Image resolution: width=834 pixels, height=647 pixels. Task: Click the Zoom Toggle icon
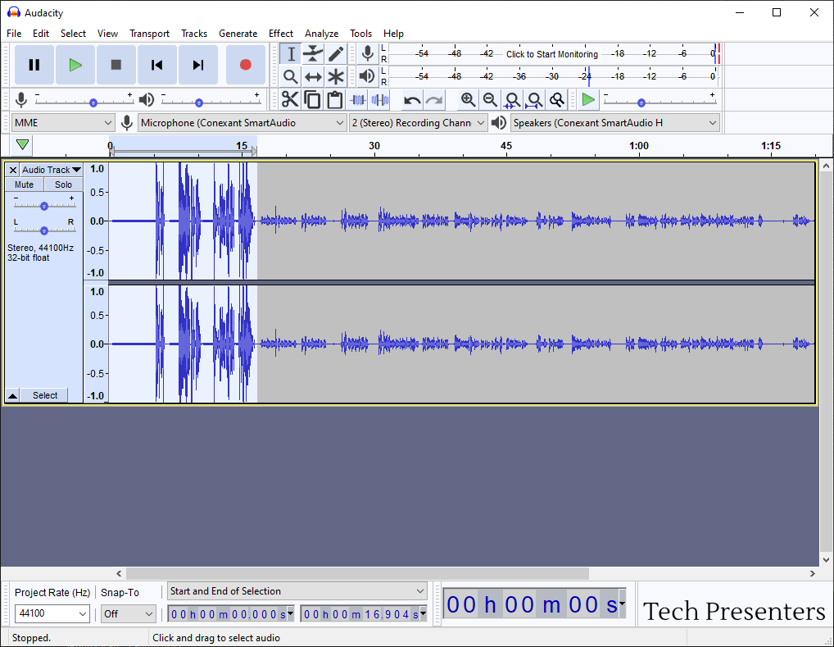(x=557, y=99)
